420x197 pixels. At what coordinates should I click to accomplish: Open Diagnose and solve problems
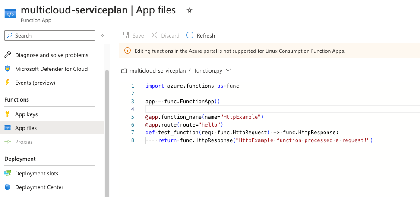pyautogui.click(x=52, y=55)
